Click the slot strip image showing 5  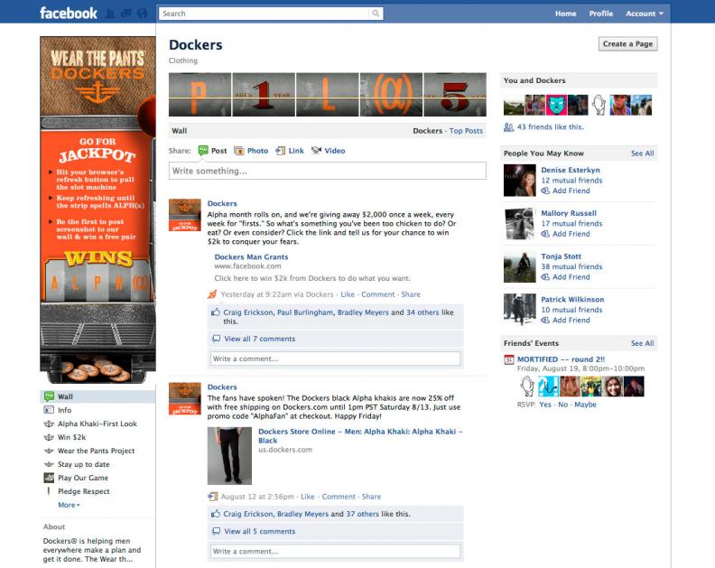click(x=455, y=95)
